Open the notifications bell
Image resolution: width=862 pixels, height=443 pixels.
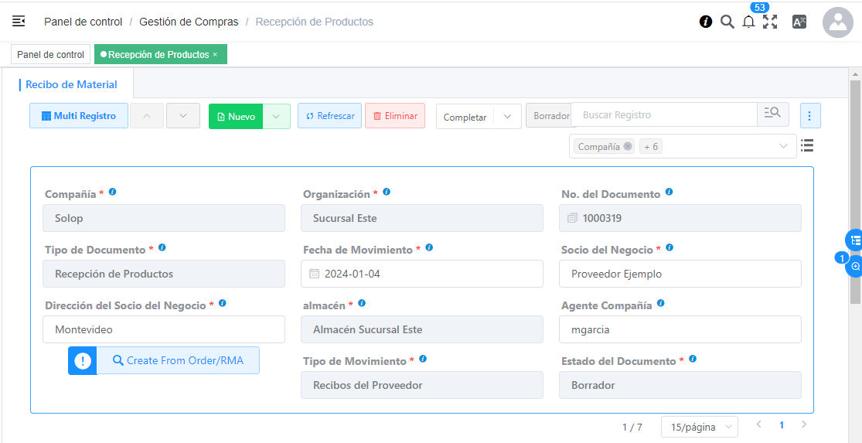pyautogui.click(x=748, y=22)
